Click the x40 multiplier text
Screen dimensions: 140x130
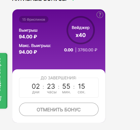pyautogui.click(x=81, y=35)
